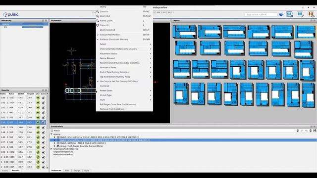
Task: Click the save icon in Constraints toolbar
Action: click(x=315, y=131)
